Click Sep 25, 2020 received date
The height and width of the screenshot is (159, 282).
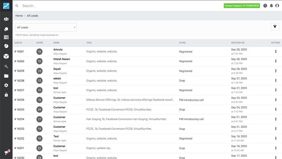pyautogui.click(x=239, y=98)
